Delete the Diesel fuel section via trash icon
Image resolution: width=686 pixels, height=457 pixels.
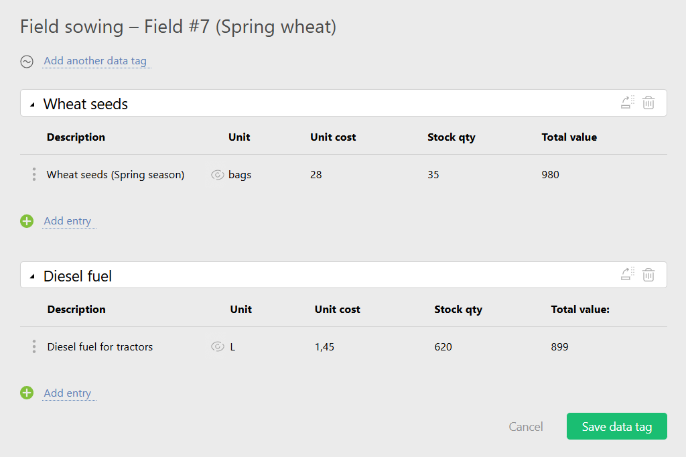648,275
